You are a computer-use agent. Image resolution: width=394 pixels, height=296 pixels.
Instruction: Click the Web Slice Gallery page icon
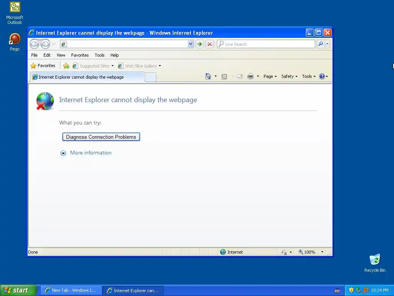pos(120,66)
